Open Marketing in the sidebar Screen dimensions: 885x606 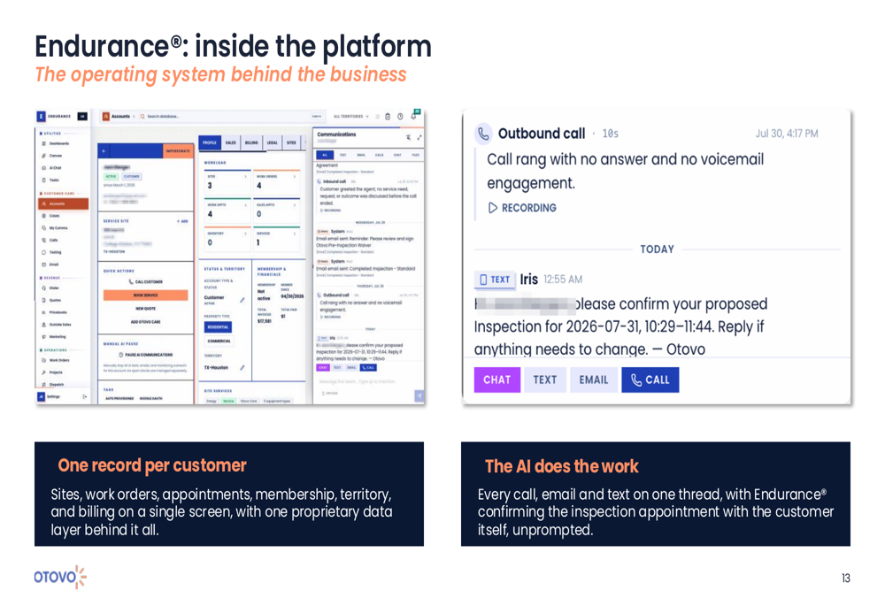pos(54,337)
